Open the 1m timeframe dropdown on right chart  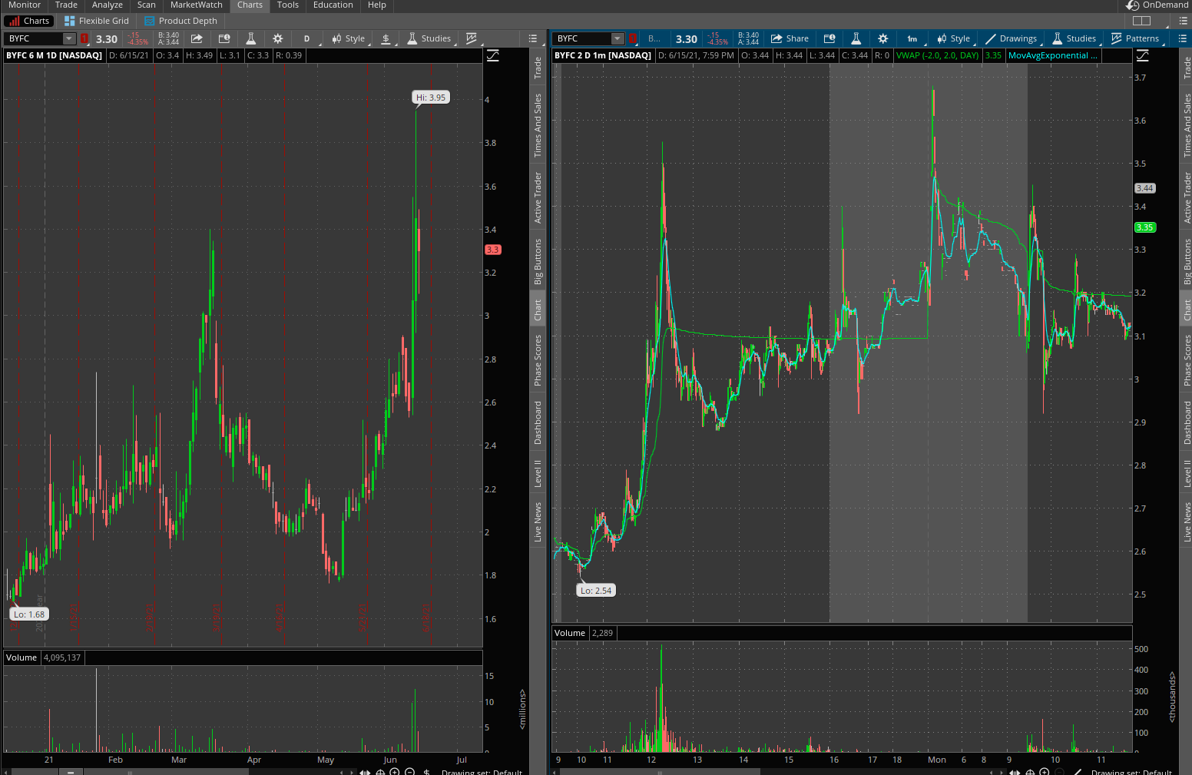pos(912,38)
